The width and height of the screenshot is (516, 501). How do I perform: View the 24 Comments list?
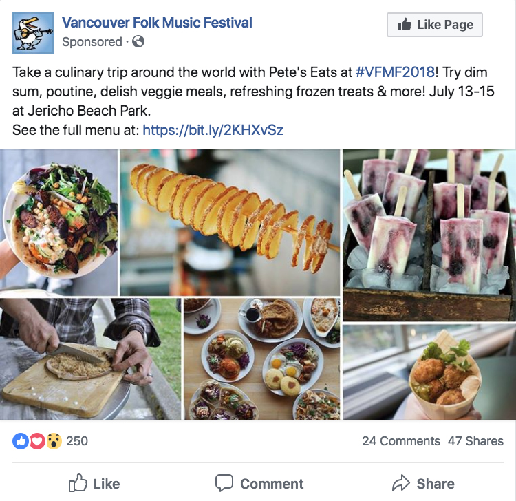pos(400,441)
